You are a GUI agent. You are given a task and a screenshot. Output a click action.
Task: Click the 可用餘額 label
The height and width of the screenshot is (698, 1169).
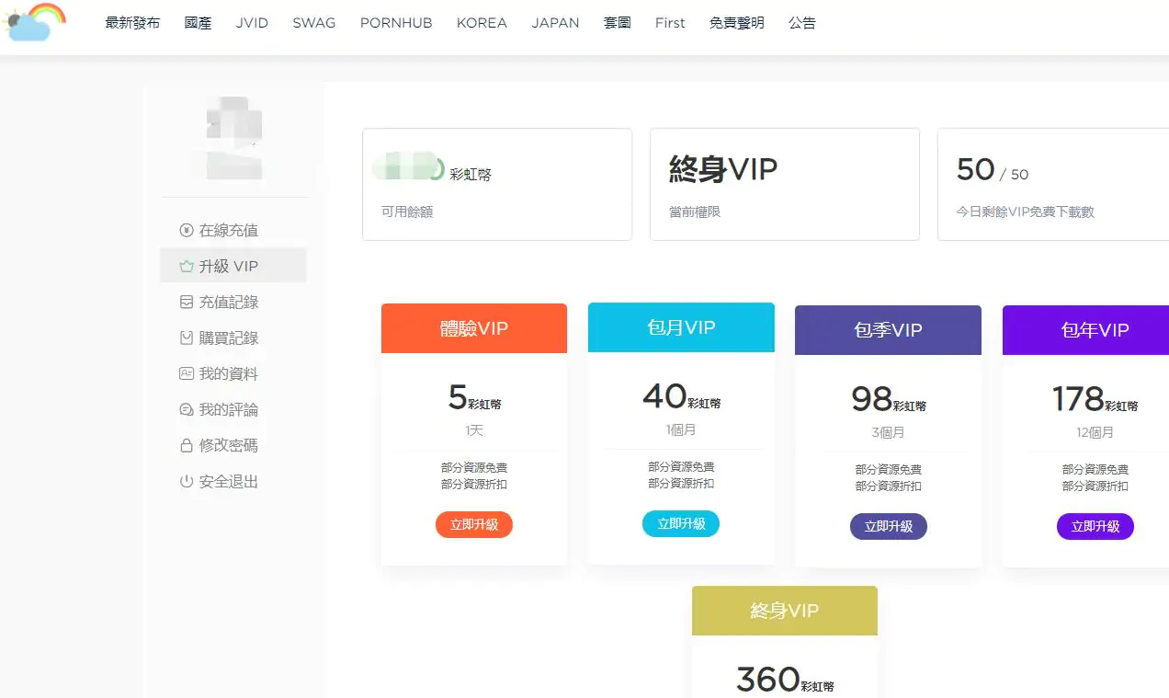pos(407,212)
